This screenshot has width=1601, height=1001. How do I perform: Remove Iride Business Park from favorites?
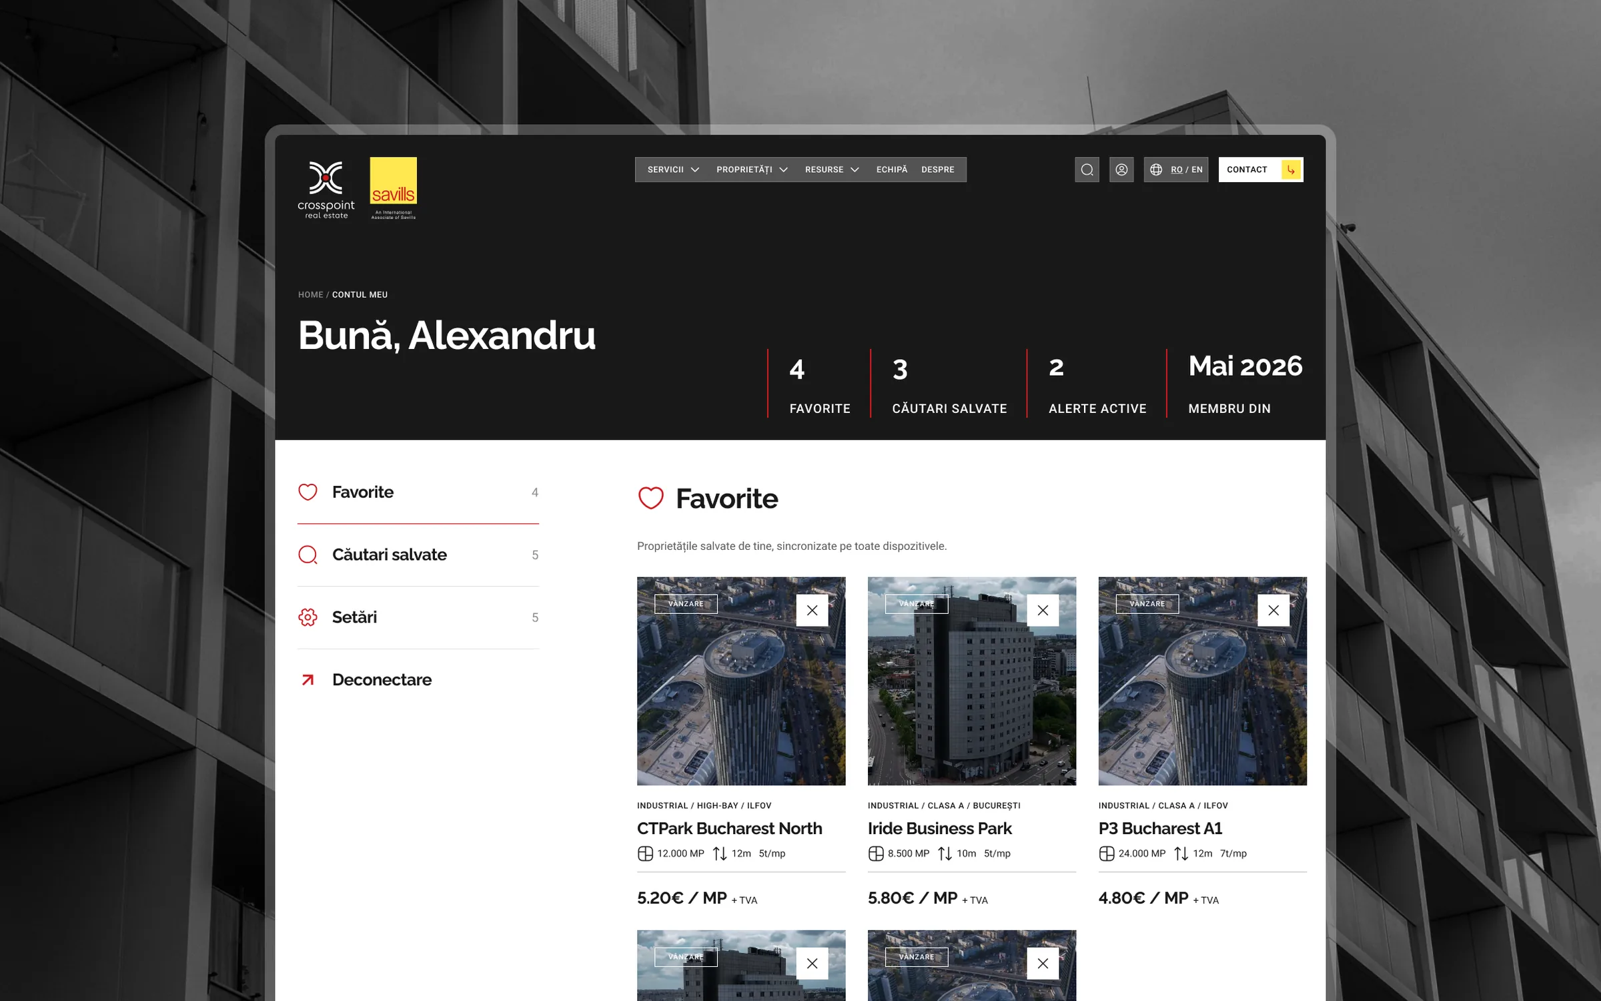(1043, 610)
